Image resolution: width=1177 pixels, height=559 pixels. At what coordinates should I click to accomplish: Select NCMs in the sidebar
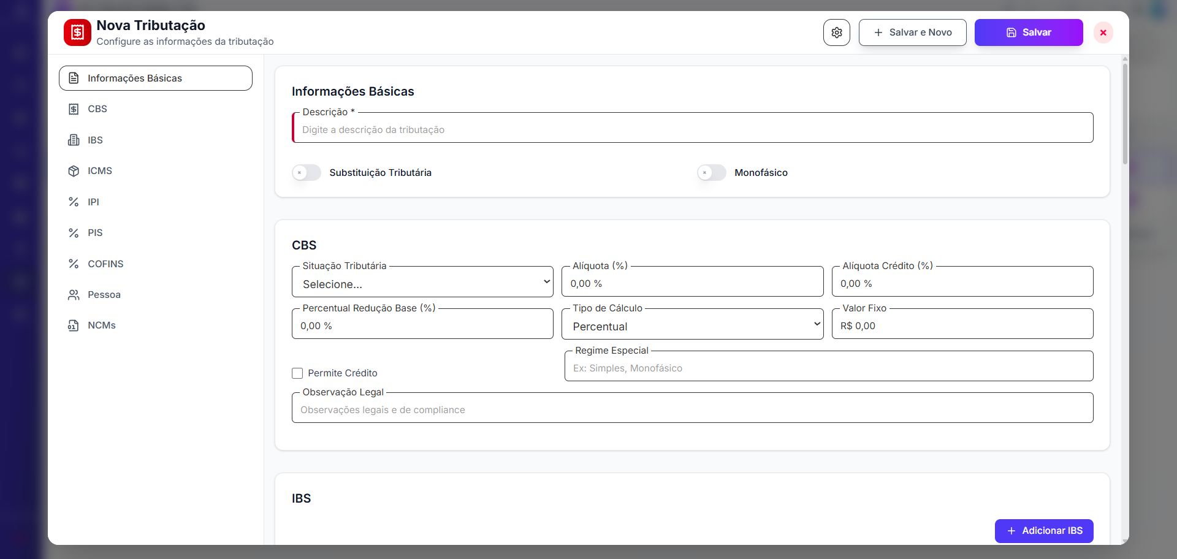pos(156,325)
